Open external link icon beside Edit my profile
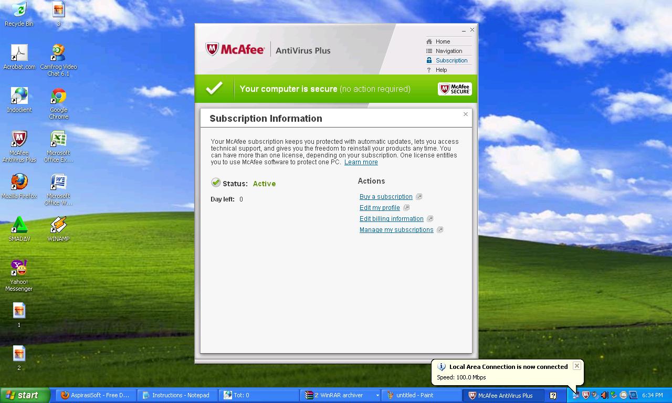This screenshot has height=403, width=672. [x=406, y=208]
